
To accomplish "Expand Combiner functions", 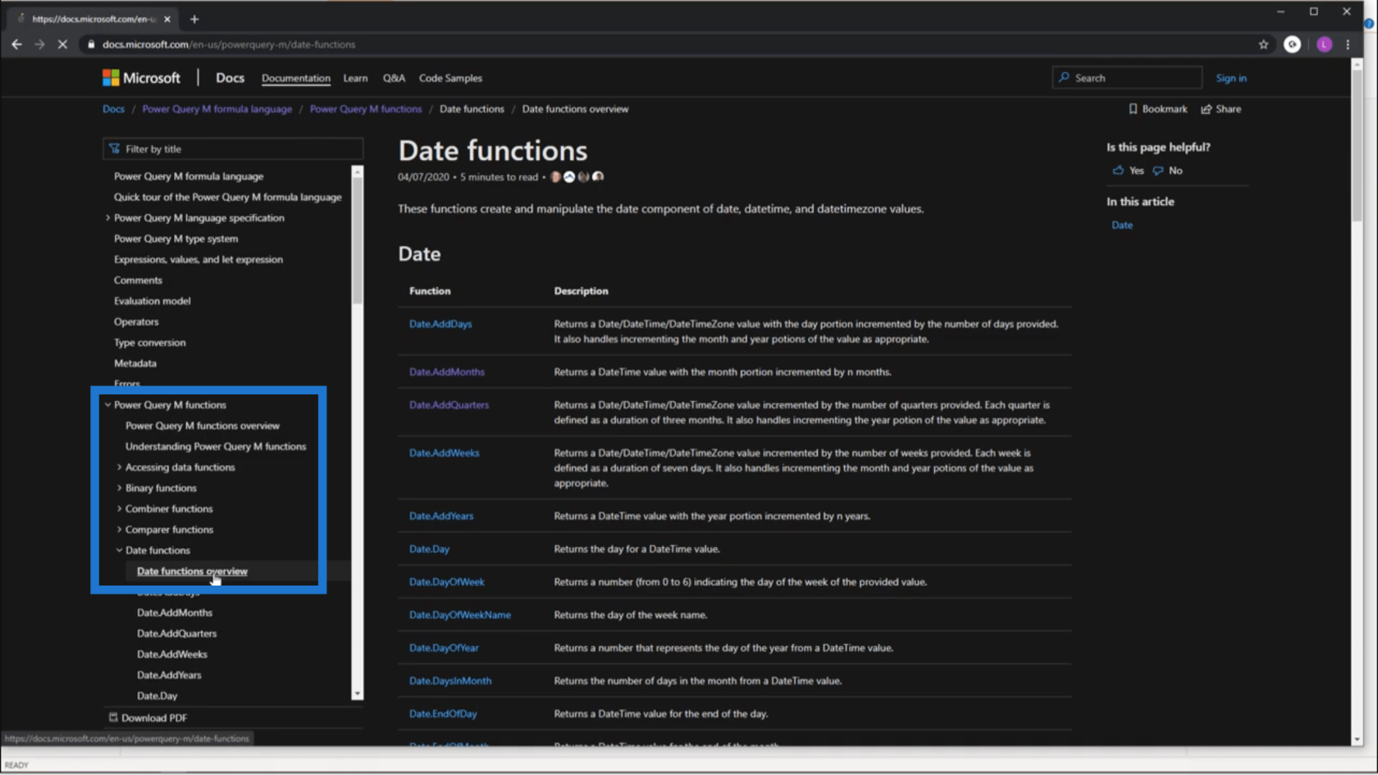I will [119, 509].
